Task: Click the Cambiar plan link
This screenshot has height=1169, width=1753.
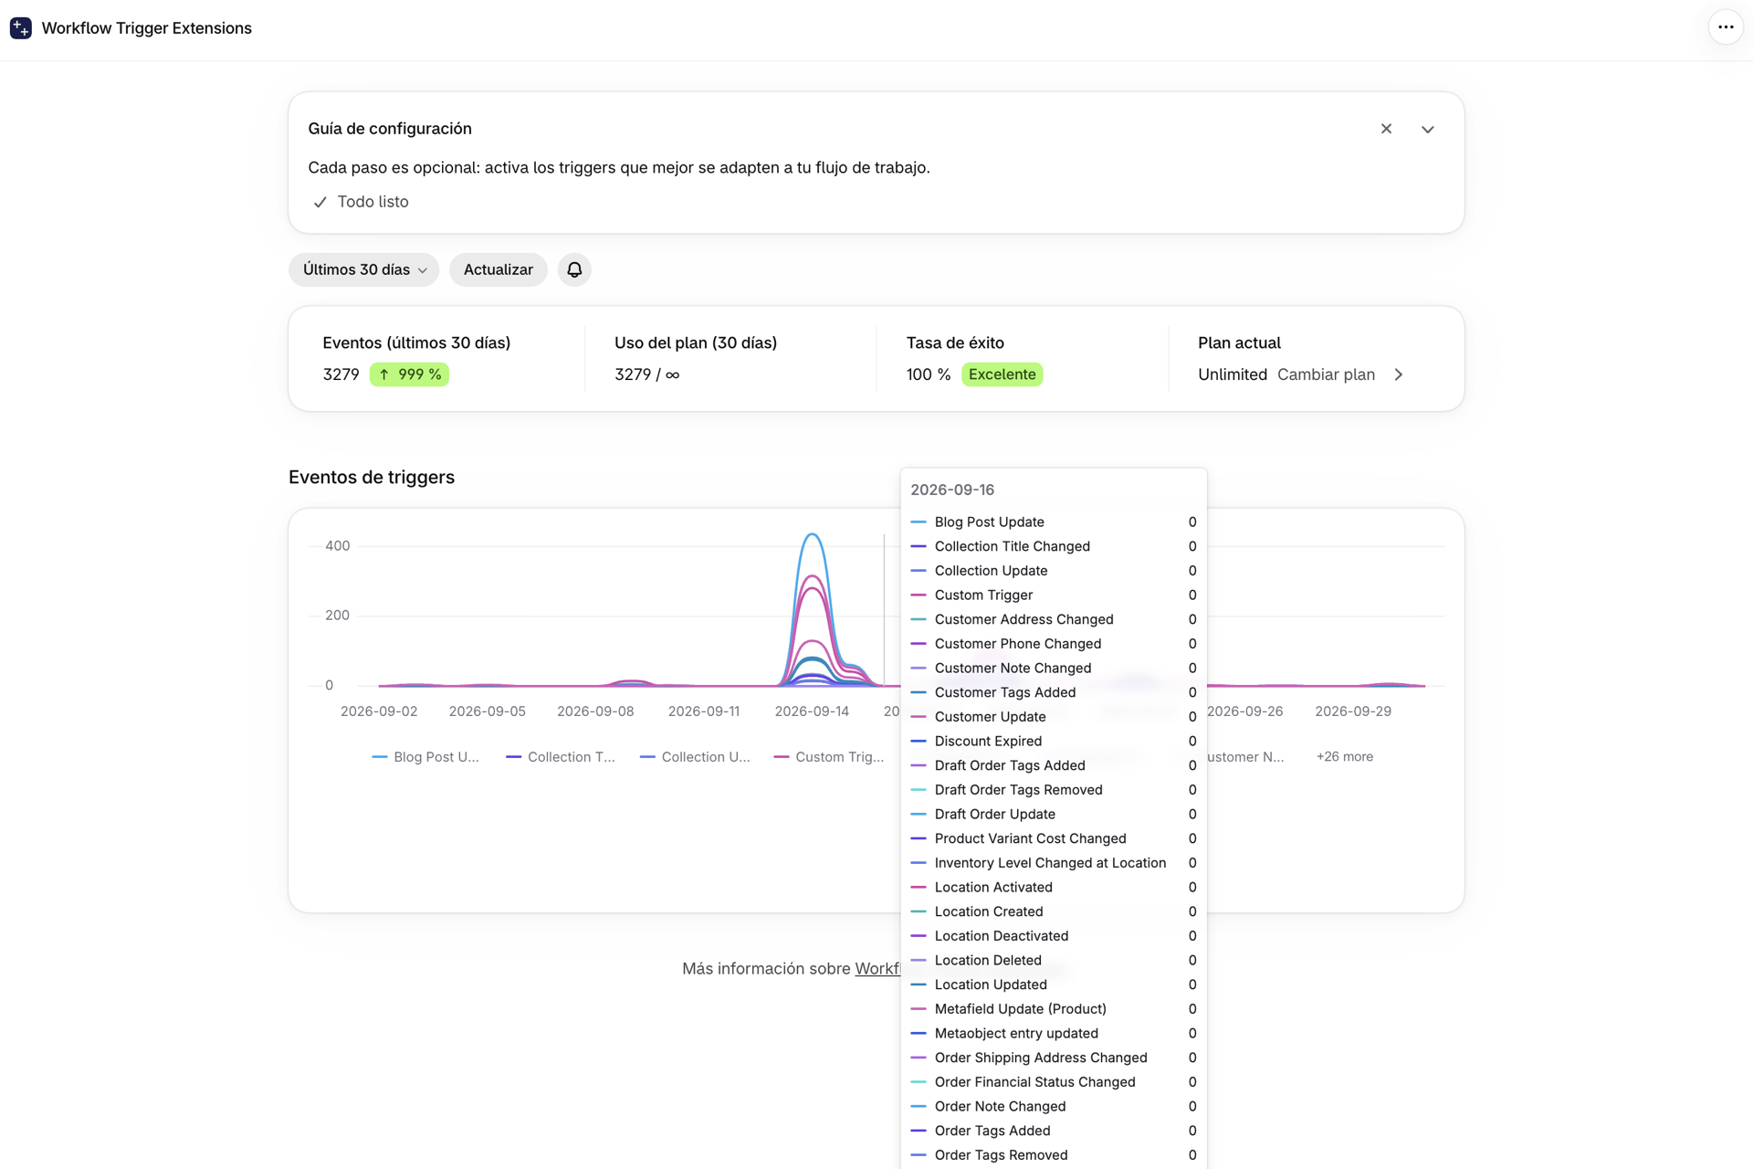Action: click(1326, 374)
